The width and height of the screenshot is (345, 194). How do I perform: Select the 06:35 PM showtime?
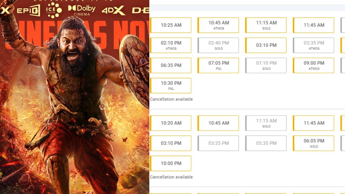coord(171,65)
